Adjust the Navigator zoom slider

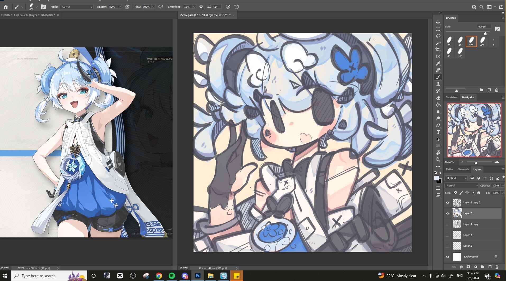click(x=476, y=162)
